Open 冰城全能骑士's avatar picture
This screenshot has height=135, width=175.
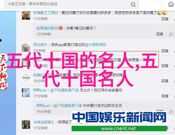pyautogui.click(x=26, y=125)
